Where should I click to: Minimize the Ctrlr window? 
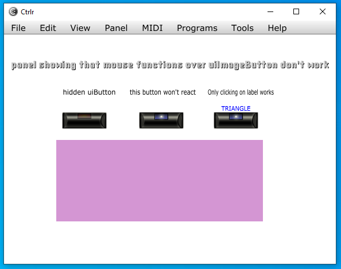270,11
